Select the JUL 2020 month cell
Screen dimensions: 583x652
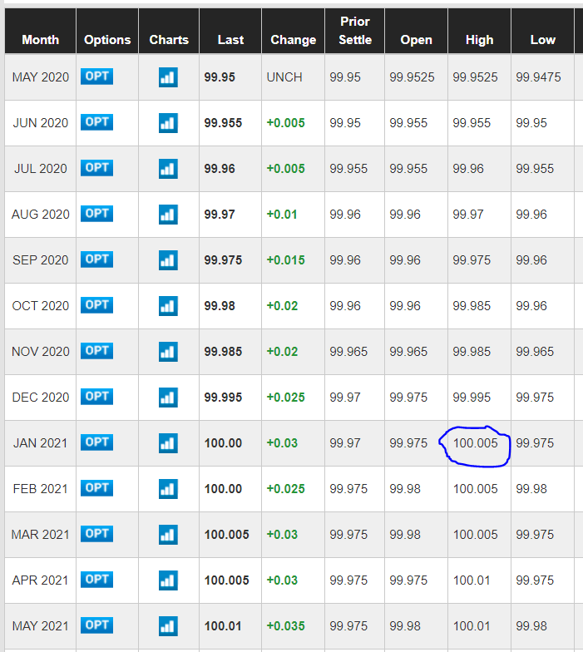tap(40, 169)
